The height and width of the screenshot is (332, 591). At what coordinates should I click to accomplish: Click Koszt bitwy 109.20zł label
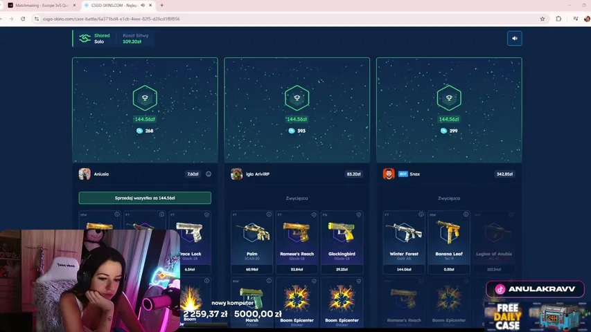click(x=135, y=39)
